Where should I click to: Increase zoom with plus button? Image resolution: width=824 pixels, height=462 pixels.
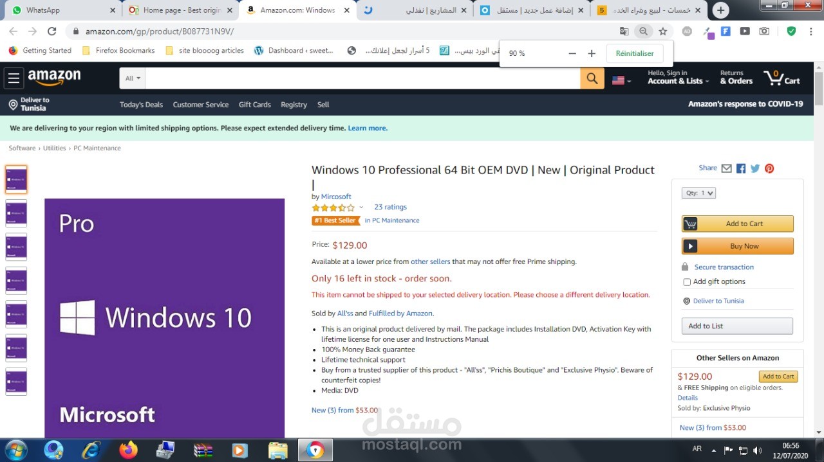pos(592,53)
